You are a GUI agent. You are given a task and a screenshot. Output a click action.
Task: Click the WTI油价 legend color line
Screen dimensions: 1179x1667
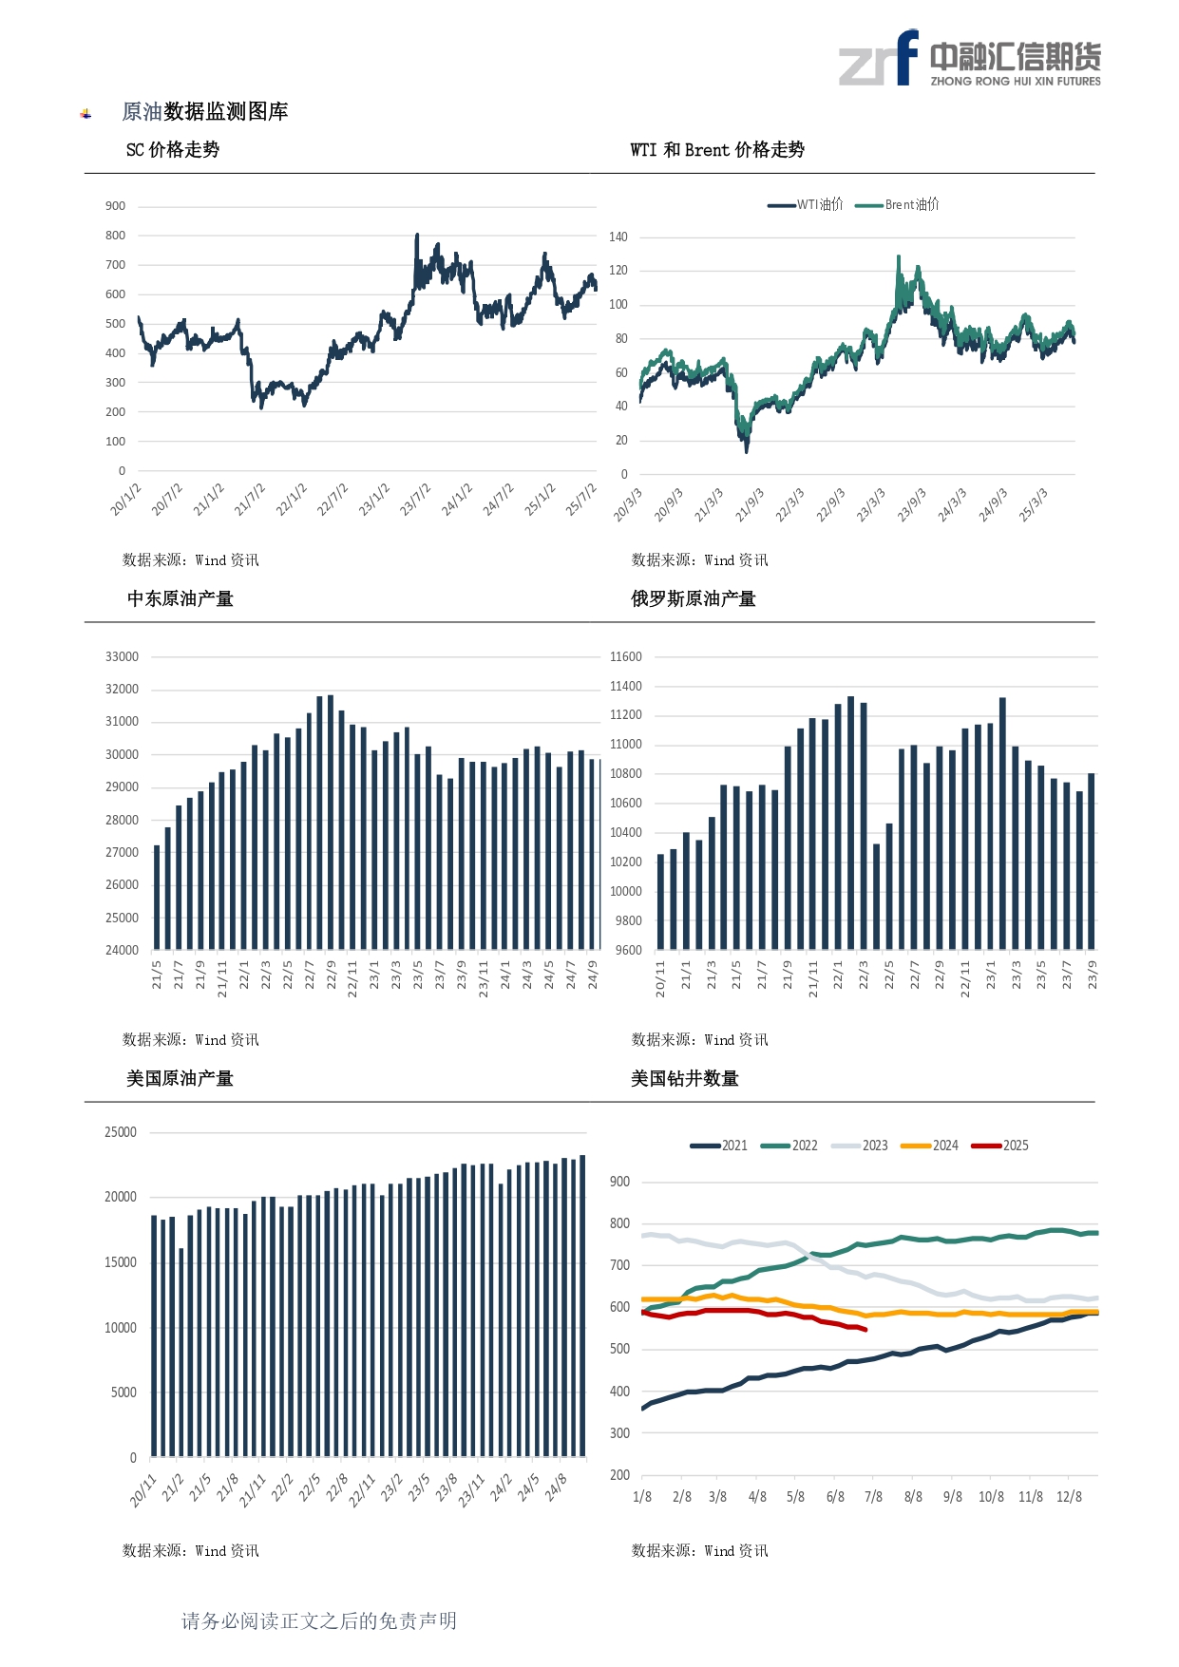click(781, 205)
